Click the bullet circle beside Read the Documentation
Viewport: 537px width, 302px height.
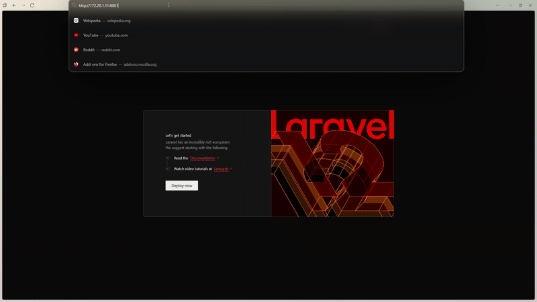pos(167,158)
